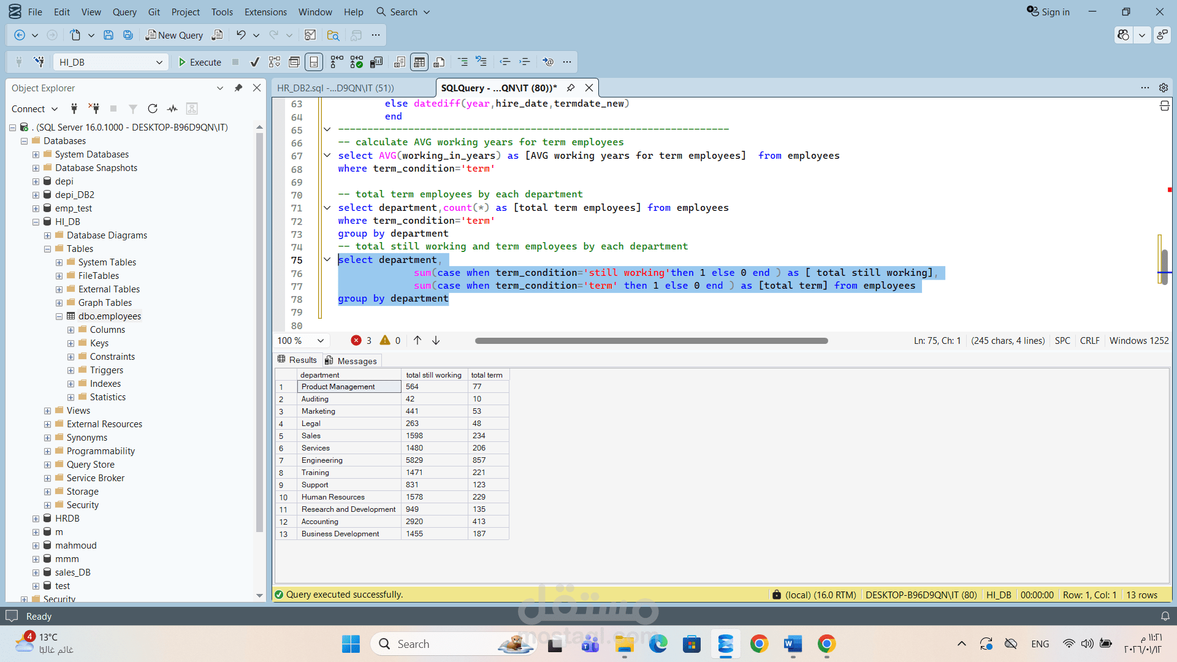Click the Save All toolbar icon

click(x=128, y=35)
